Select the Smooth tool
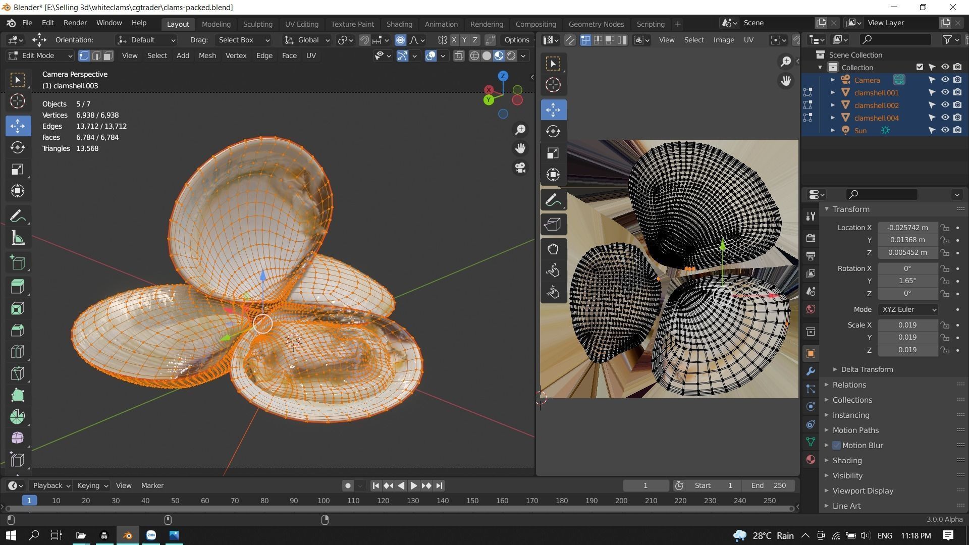The width and height of the screenshot is (969, 545). coord(18,438)
